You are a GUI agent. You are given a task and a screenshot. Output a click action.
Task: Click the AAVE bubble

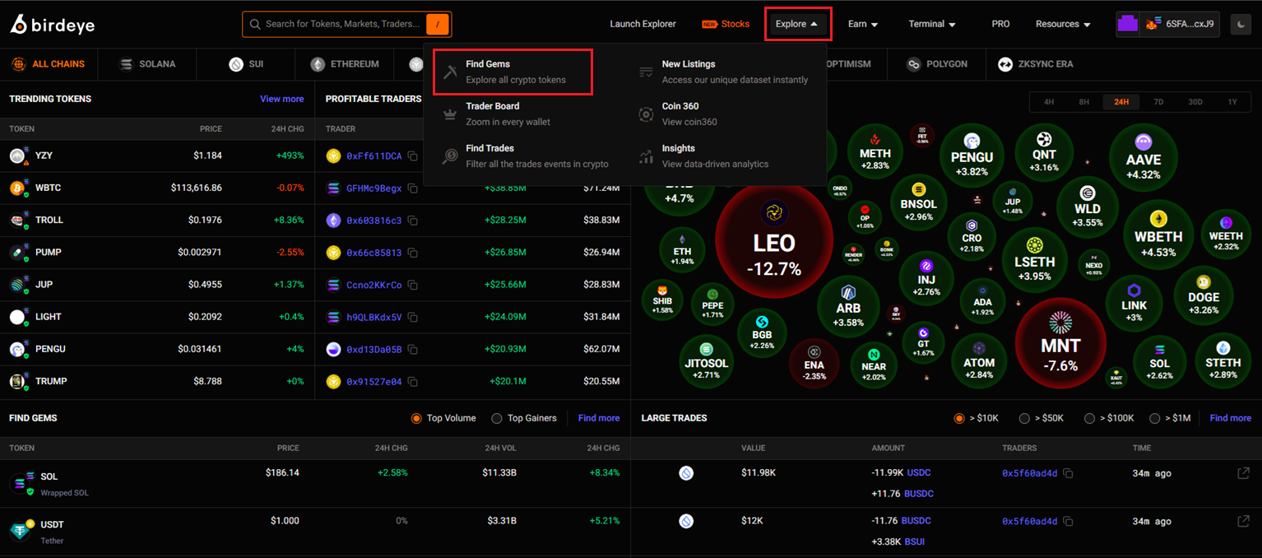click(1143, 158)
